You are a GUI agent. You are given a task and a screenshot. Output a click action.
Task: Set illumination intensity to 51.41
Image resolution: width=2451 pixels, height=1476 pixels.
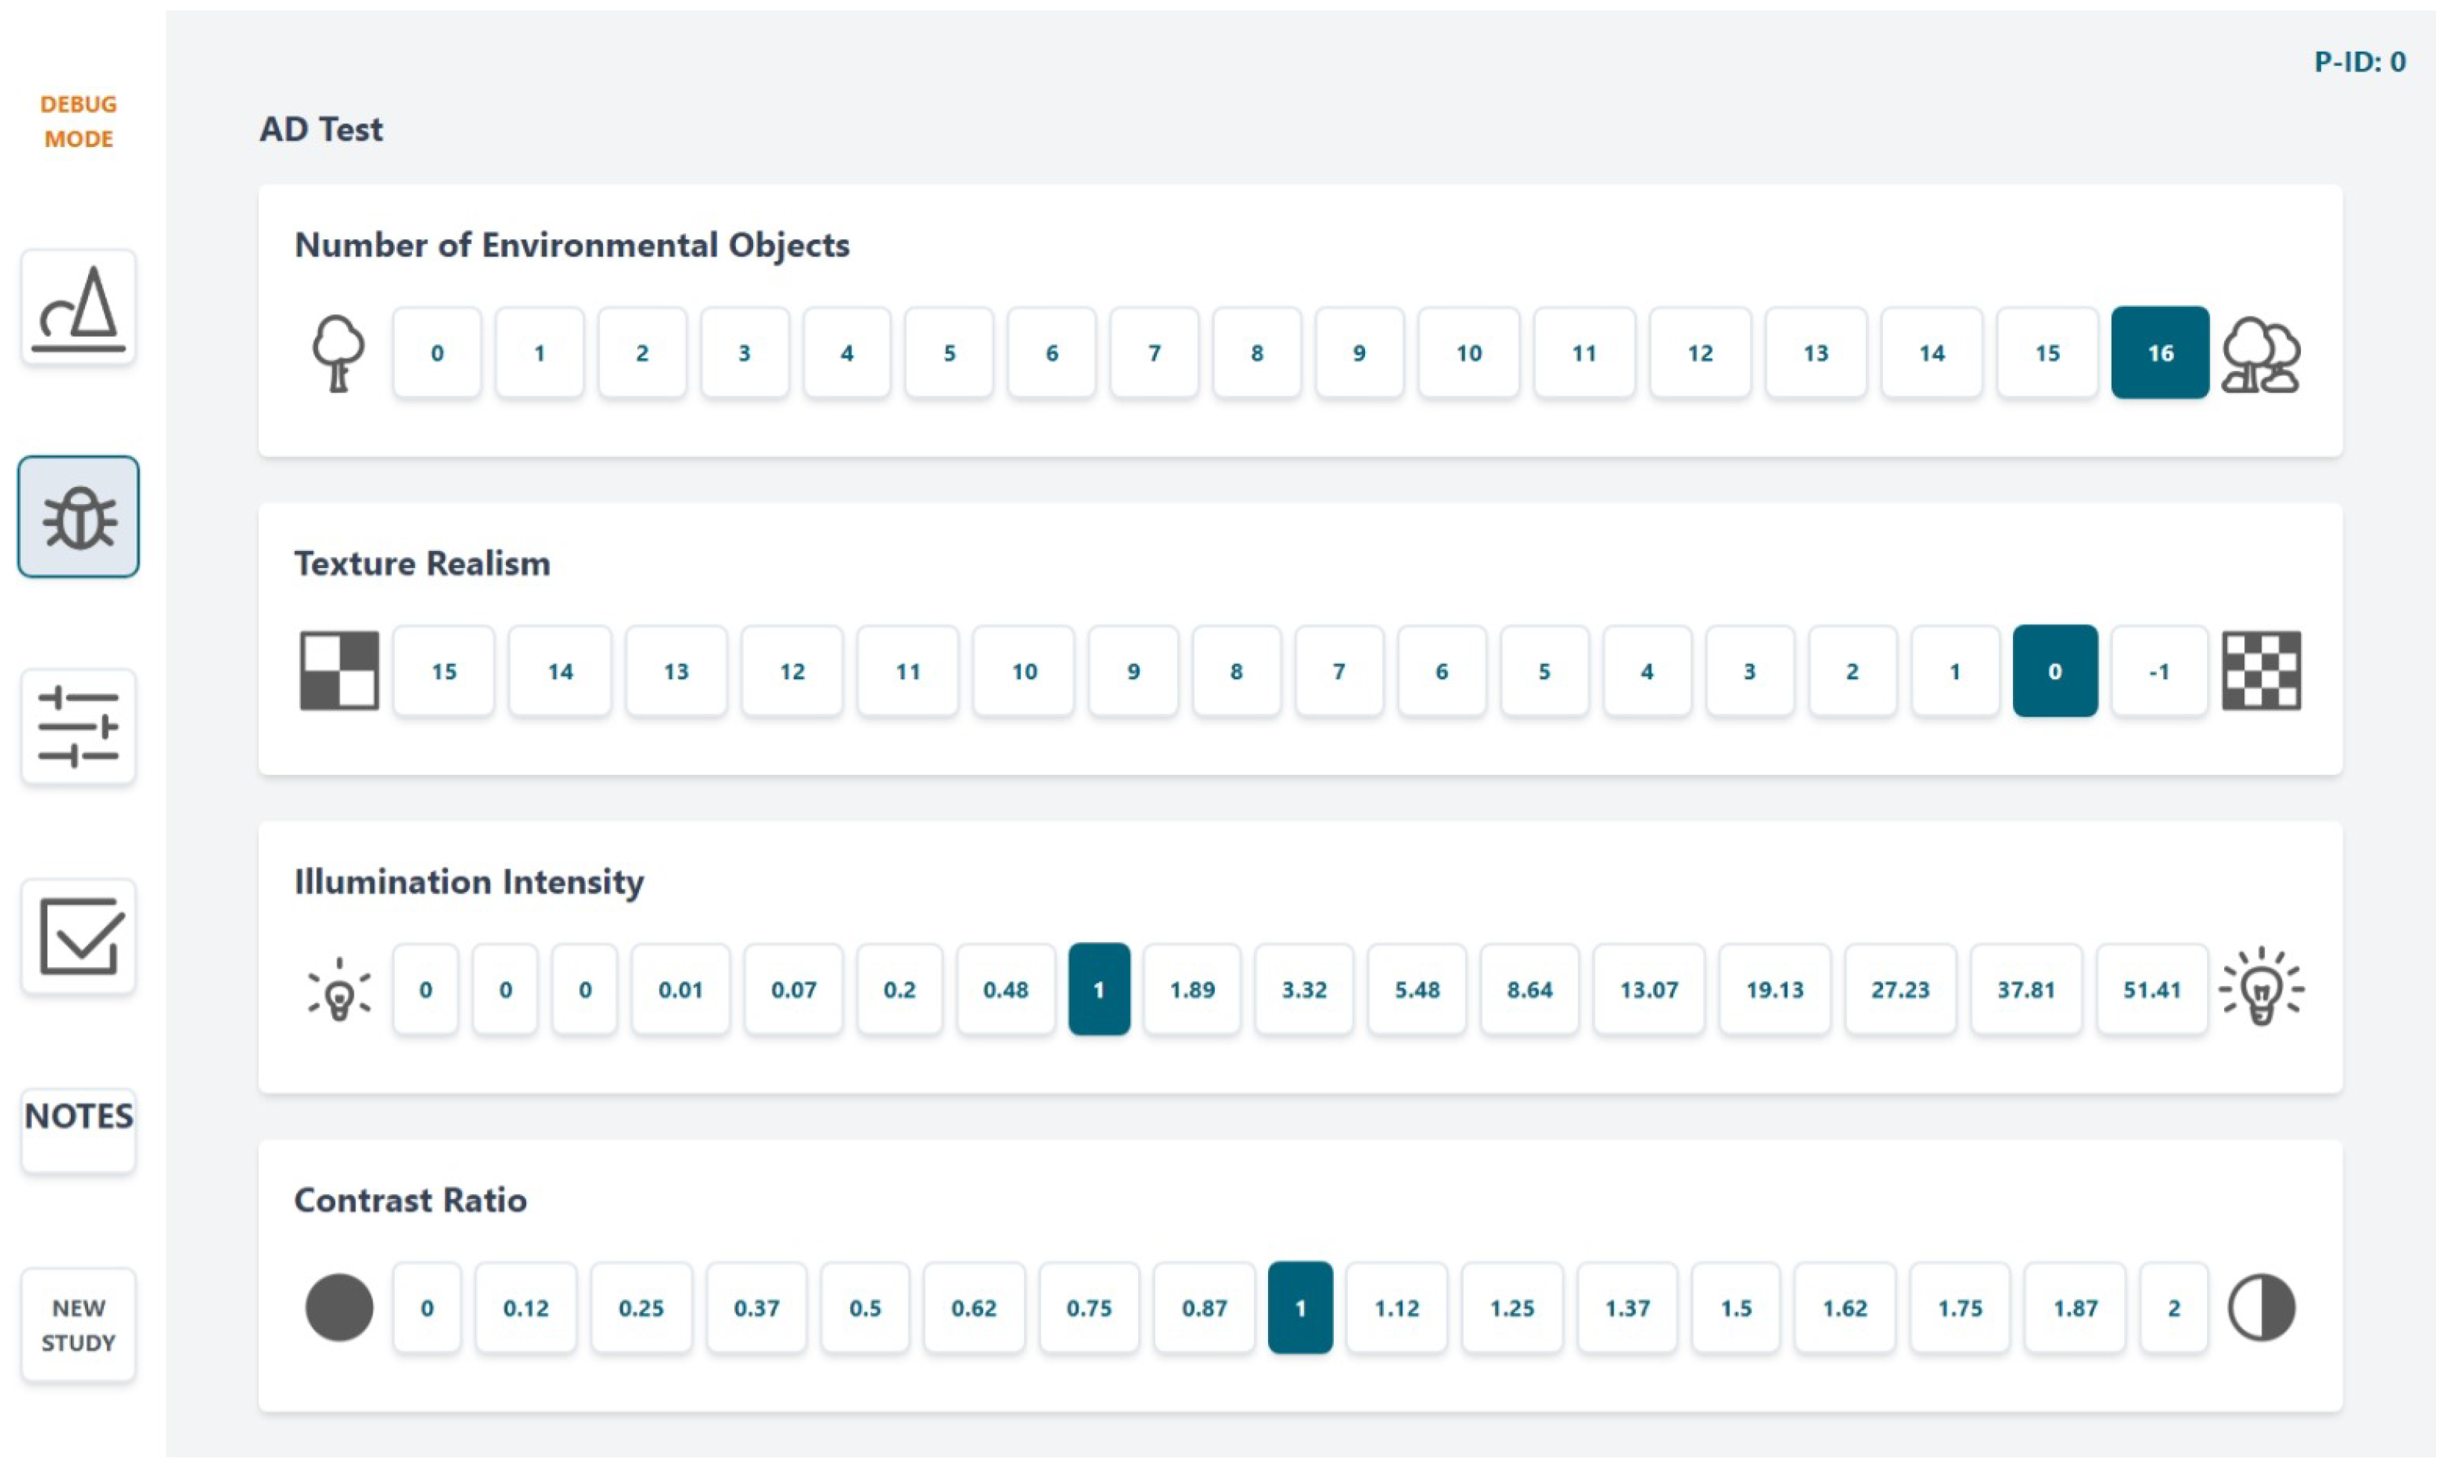pos(2151,990)
